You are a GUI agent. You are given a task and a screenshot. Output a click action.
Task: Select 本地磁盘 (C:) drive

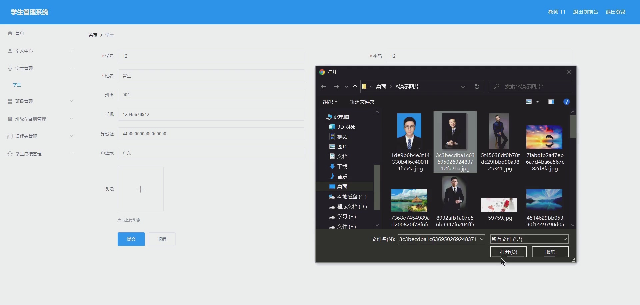pos(352,196)
